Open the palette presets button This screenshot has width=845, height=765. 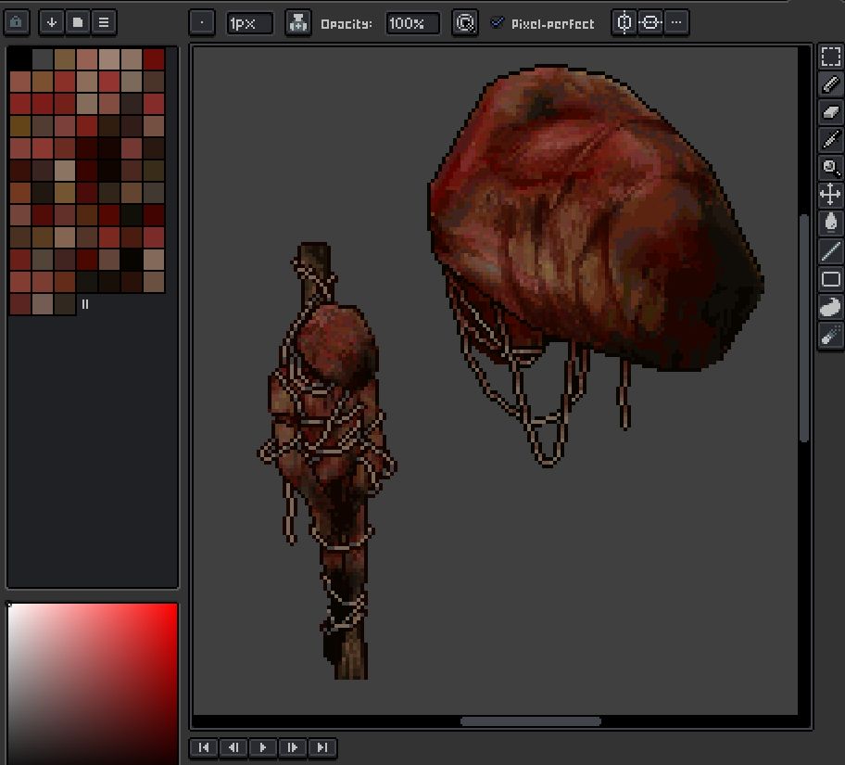coord(78,22)
